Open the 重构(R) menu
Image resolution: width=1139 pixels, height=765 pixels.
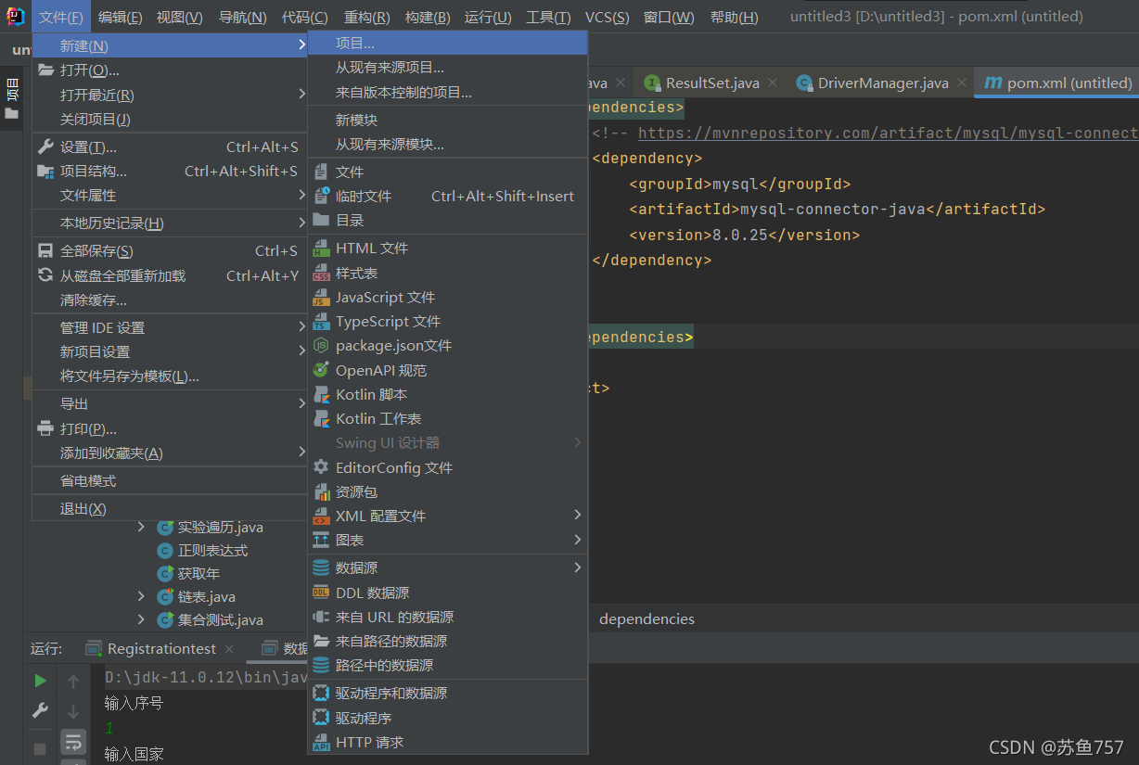coord(368,18)
